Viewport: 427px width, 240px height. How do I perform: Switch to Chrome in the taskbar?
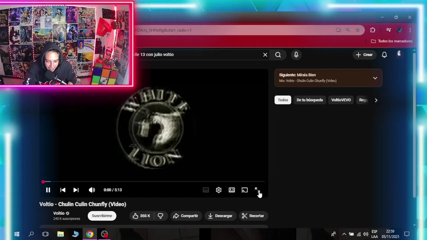point(90,234)
